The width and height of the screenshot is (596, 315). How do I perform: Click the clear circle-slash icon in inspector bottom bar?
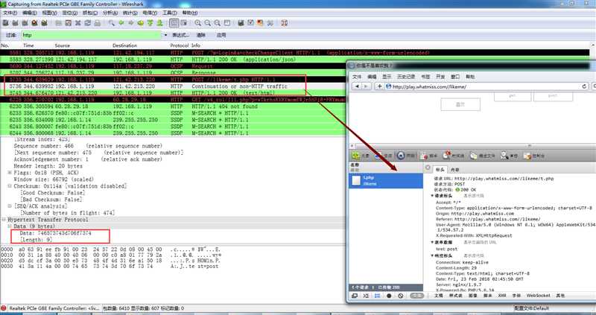click(x=400, y=296)
